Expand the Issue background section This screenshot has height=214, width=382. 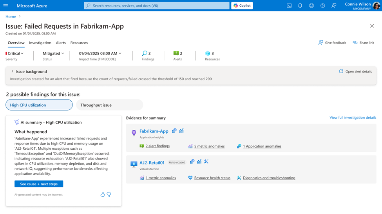13,71
